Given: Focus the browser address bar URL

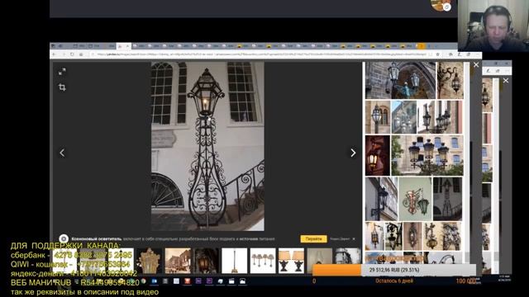Looking at the screenshot, I should pos(261,54).
